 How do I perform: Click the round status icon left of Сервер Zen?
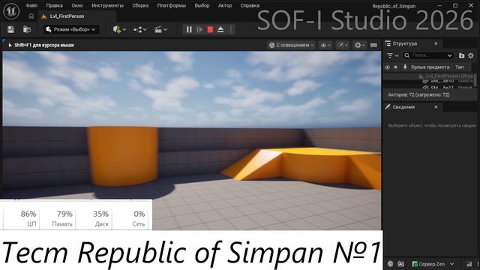pos(390,264)
